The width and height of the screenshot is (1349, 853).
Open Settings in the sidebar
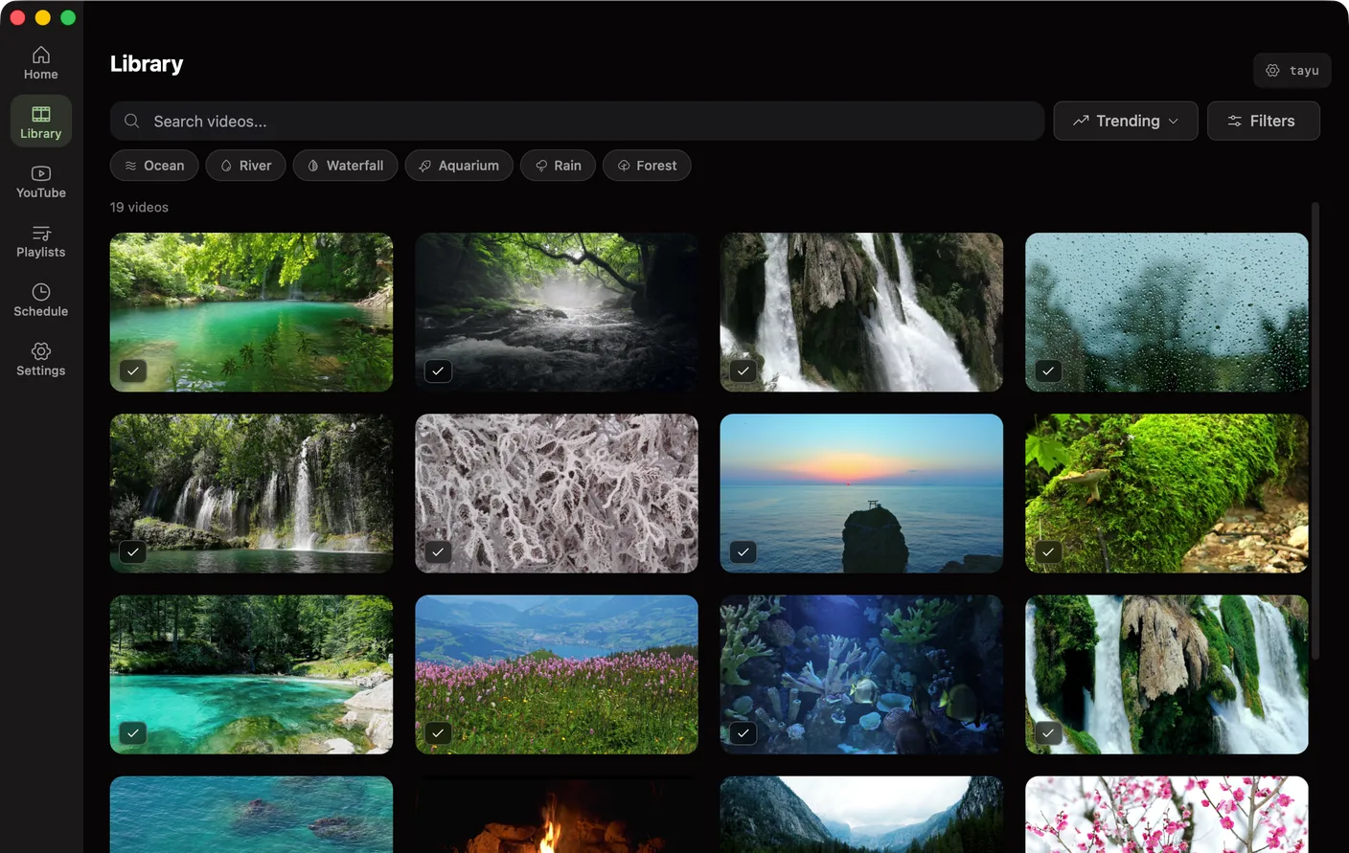pyautogui.click(x=41, y=359)
